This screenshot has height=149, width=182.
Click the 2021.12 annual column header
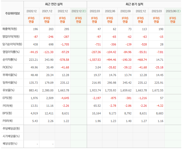click(x=47, y=11)
